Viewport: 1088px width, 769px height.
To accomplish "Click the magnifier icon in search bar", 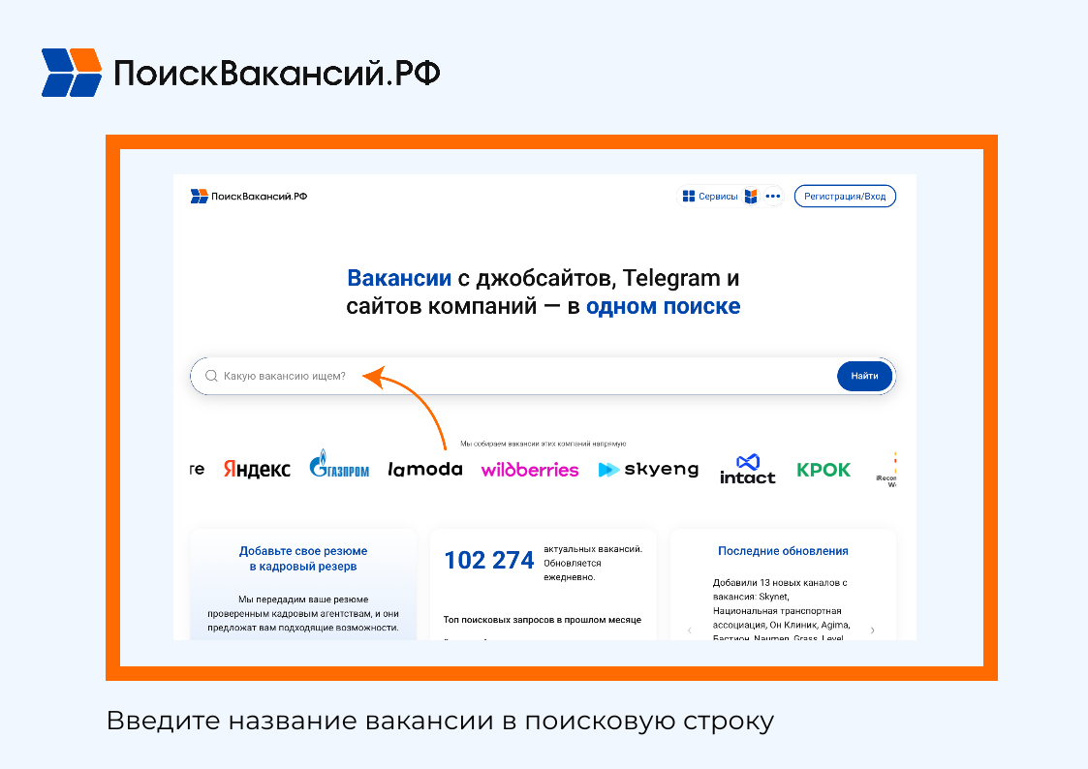I will (x=211, y=376).
